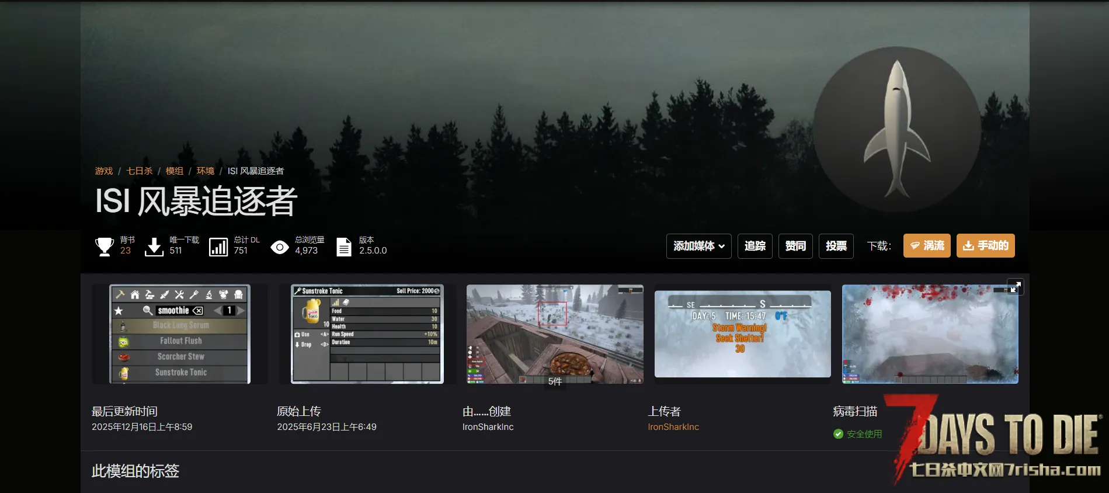Click the total downloads bar chart icon
This screenshot has width=1109, height=493.
click(x=218, y=246)
